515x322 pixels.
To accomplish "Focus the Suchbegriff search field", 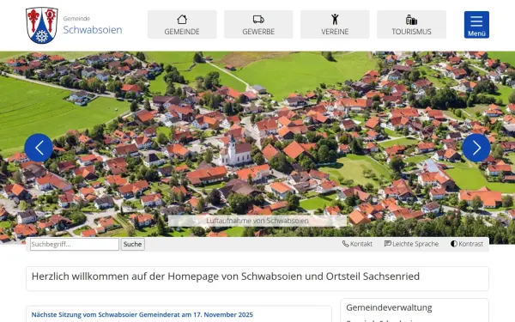I will 75,244.
